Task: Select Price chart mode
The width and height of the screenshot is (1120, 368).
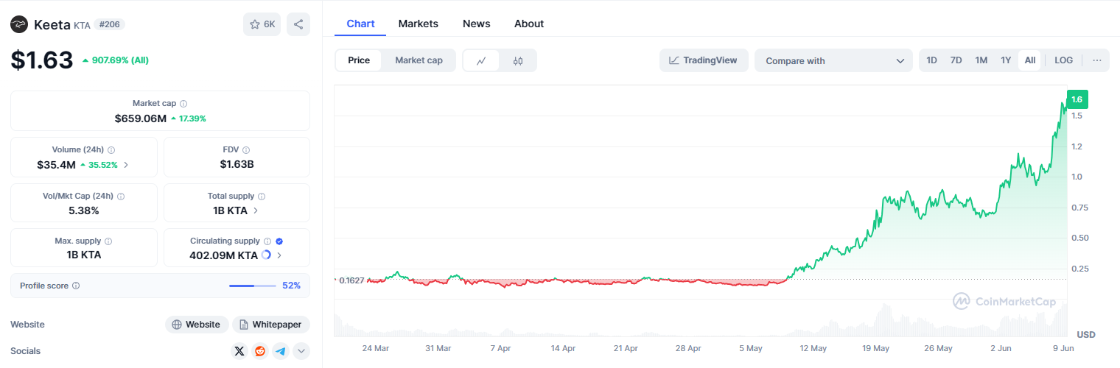Action: click(359, 60)
